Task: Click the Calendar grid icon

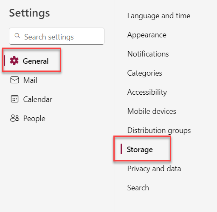Action: (14, 99)
